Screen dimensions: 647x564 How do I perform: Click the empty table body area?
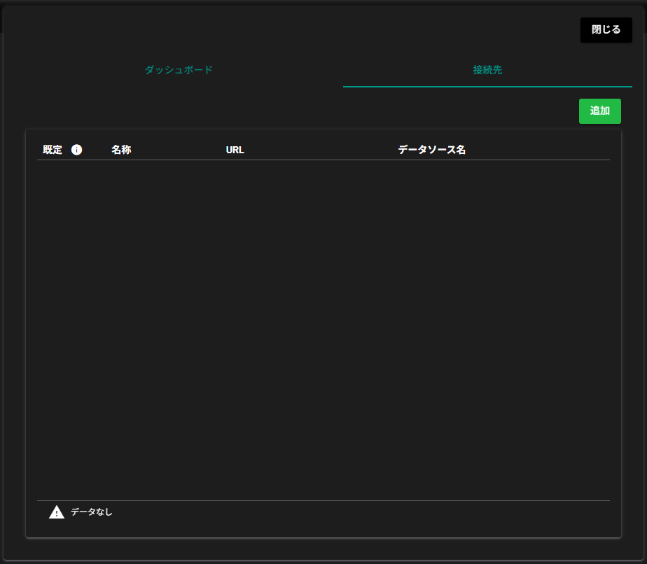pyautogui.click(x=323, y=329)
